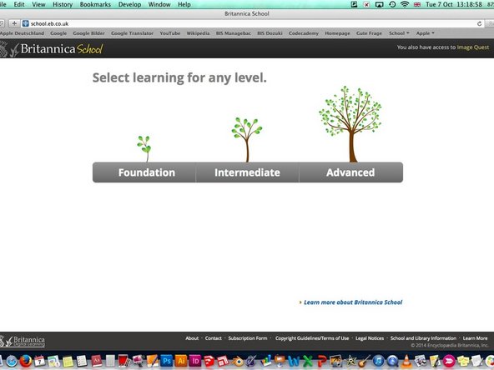494x370 pixels.
Task: Click the menu bar date and clock
Action: click(x=454, y=4)
